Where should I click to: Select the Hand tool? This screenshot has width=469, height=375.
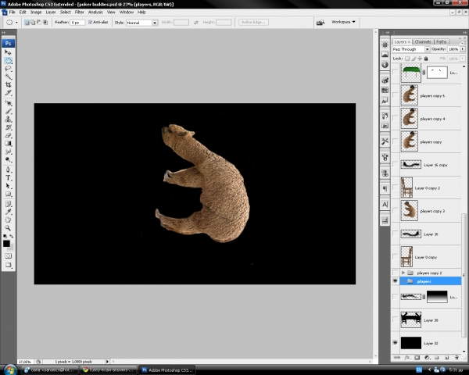[8, 220]
